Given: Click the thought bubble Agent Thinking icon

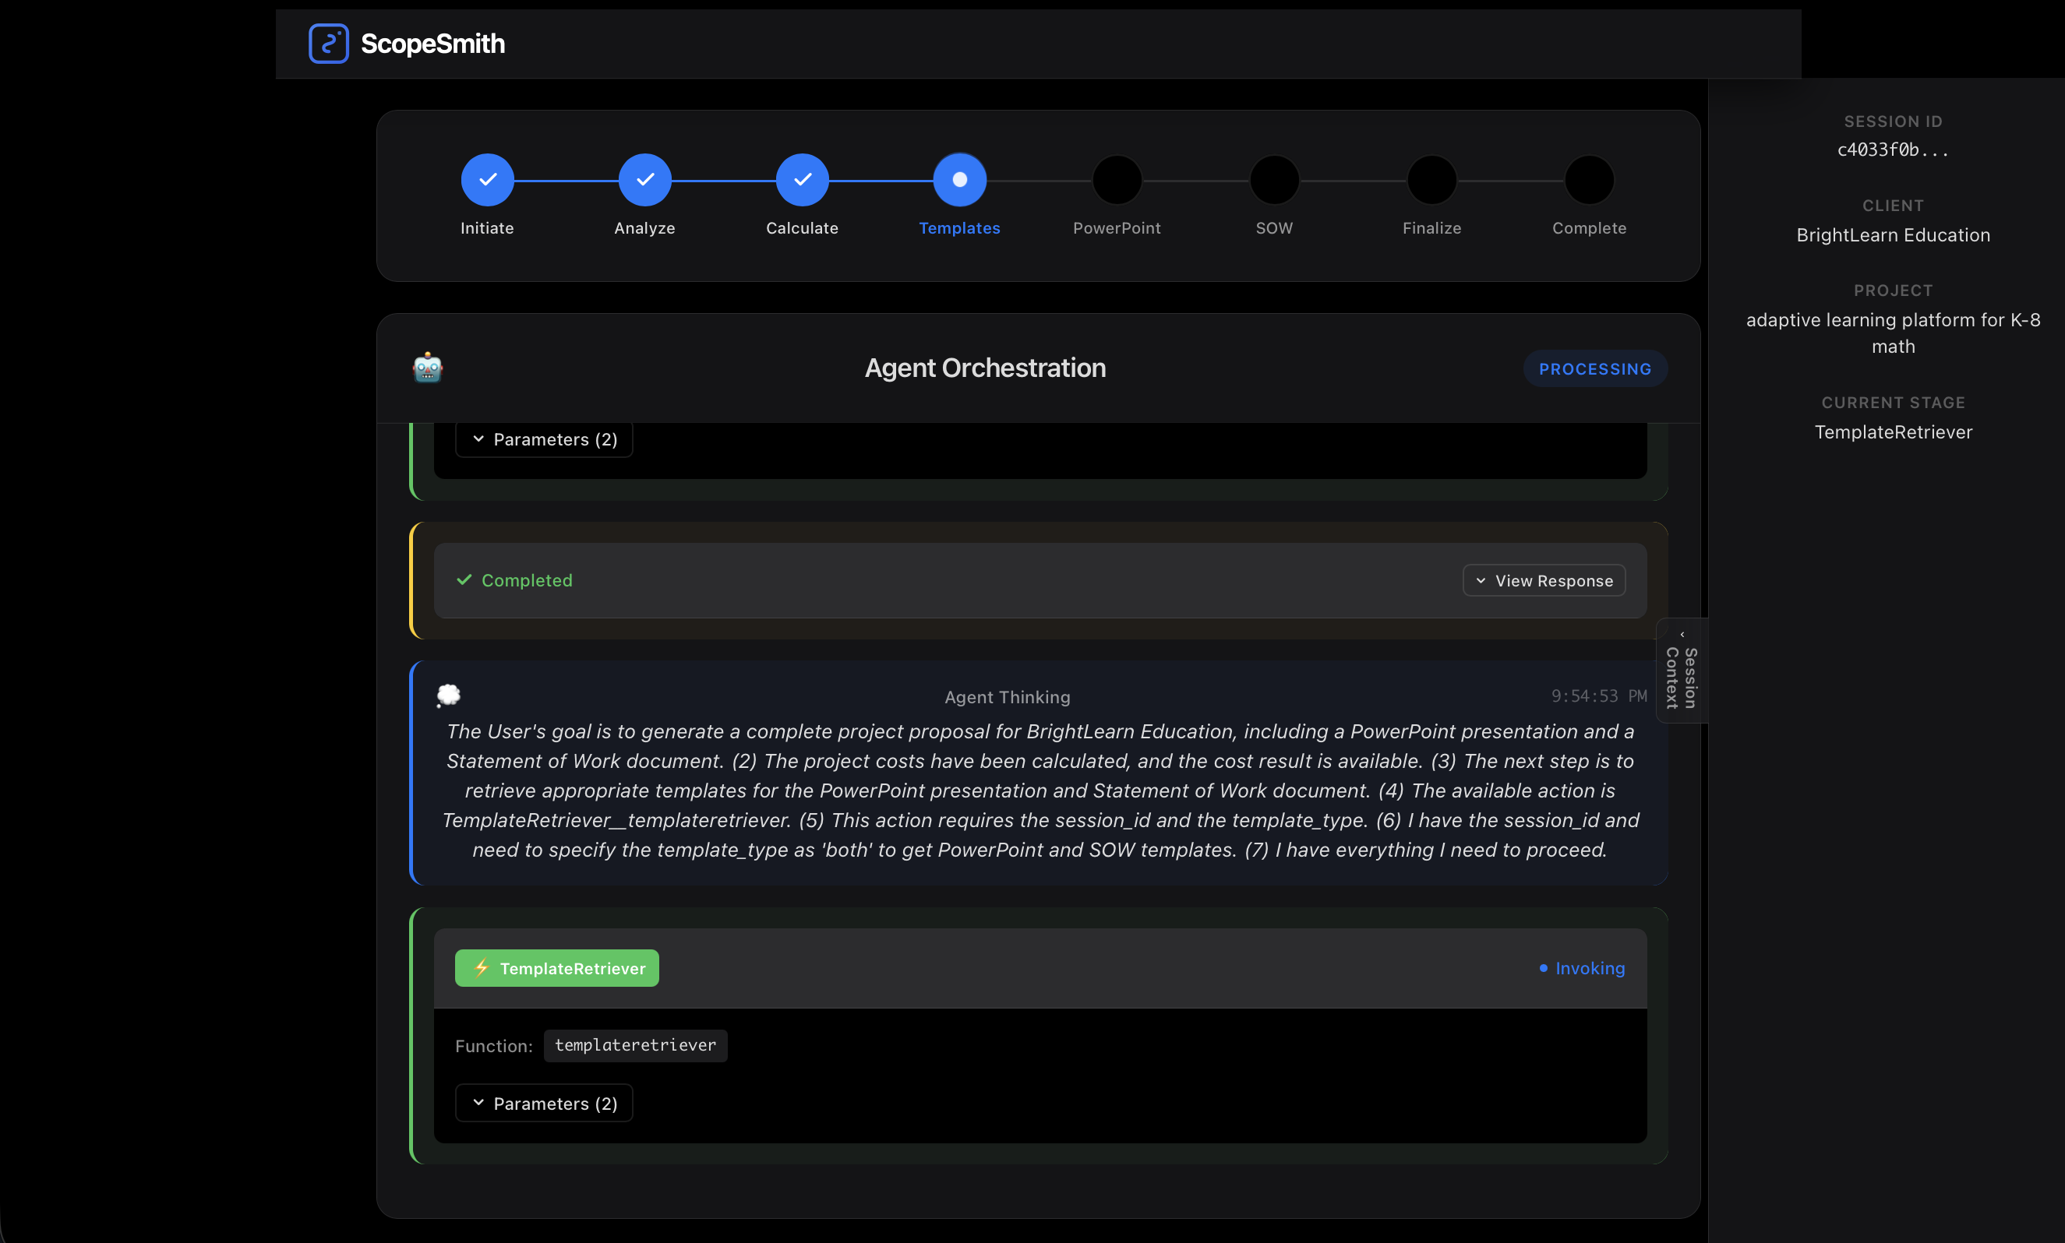Looking at the screenshot, I should (449, 695).
